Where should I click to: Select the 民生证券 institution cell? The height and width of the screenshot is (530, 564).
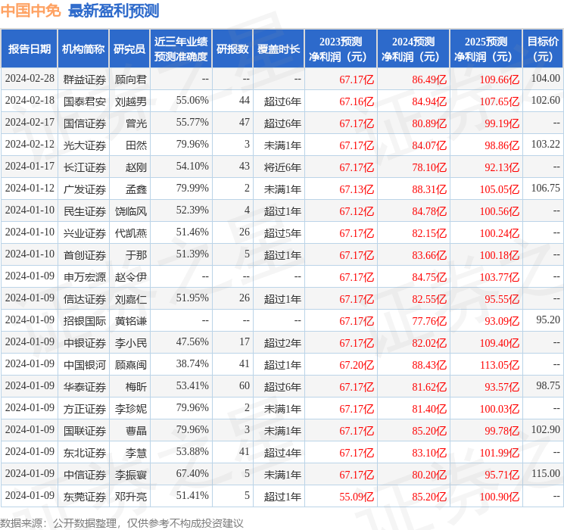click(85, 211)
